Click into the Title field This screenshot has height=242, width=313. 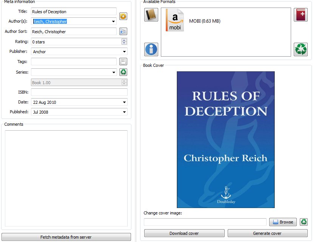tap(74, 12)
